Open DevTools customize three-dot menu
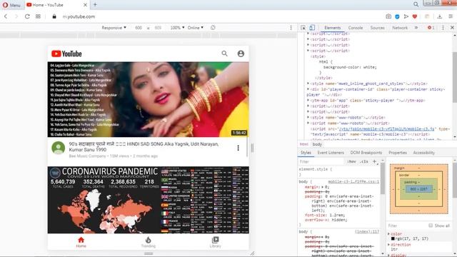 443,28
